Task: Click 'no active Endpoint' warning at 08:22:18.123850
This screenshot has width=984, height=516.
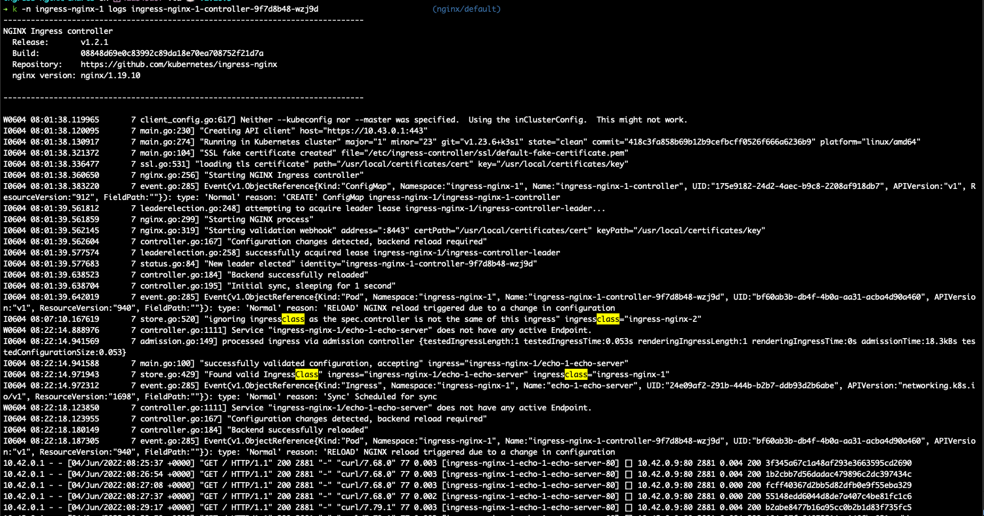Action: tap(413, 408)
